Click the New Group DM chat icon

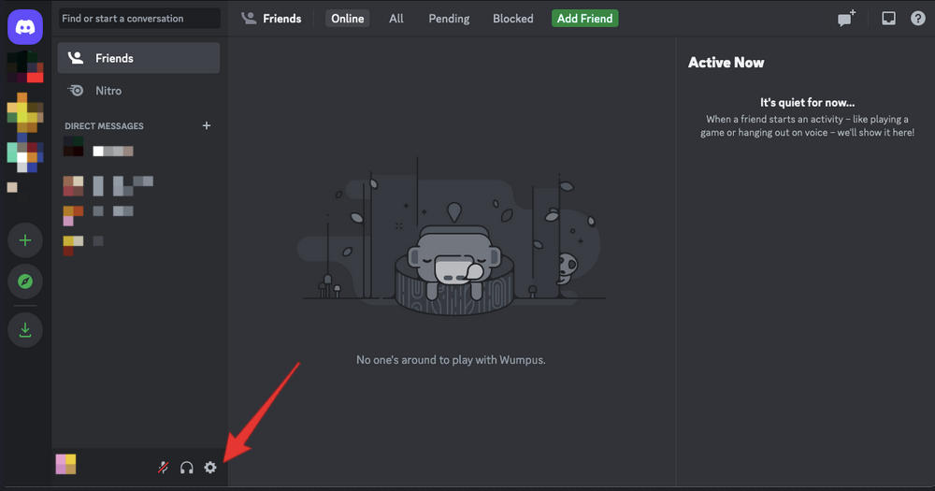click(x=847, y=19)
